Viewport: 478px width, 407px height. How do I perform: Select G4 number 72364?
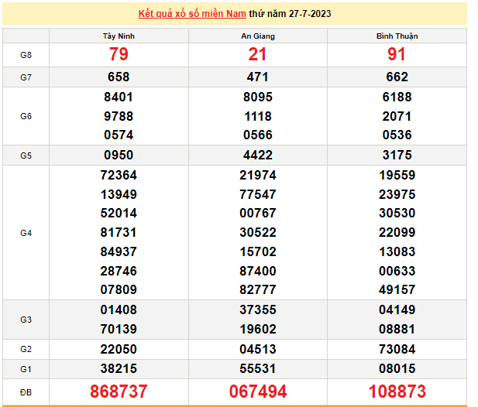(119, 175)
